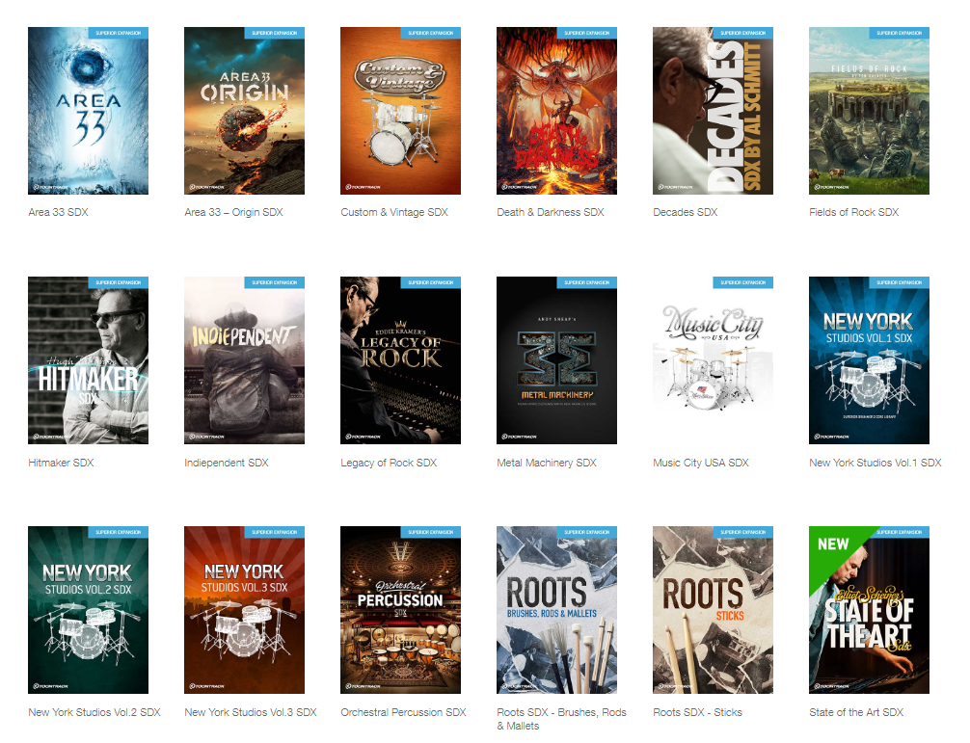Click the 'Death & Darkness SDX' title link

(x=550, y=212)
